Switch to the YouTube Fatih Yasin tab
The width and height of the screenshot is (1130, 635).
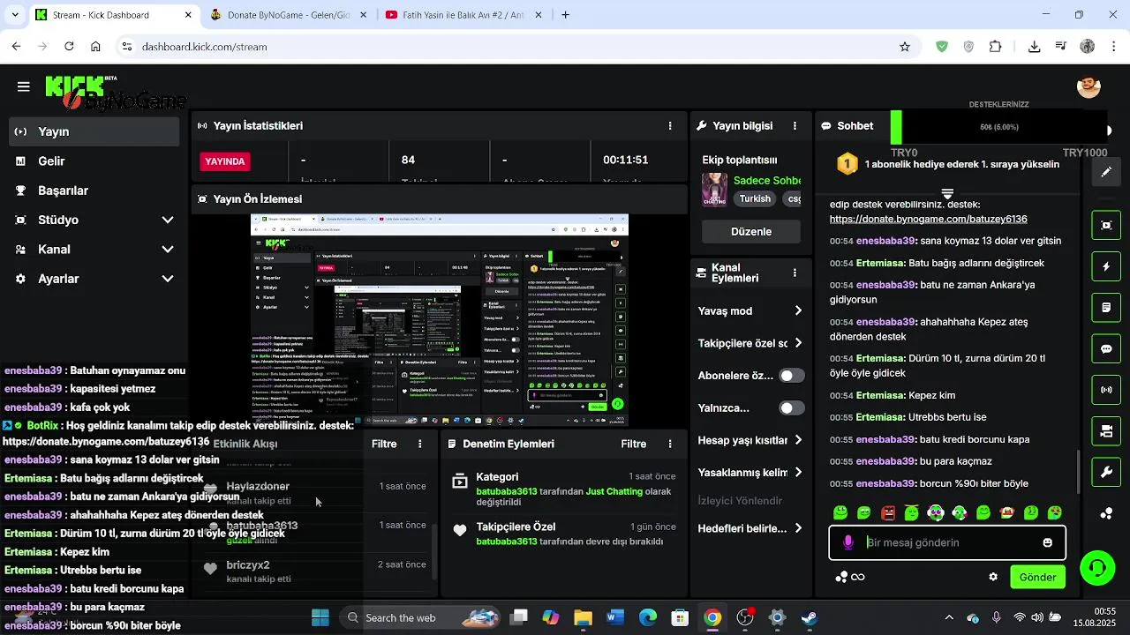[463, 15]
